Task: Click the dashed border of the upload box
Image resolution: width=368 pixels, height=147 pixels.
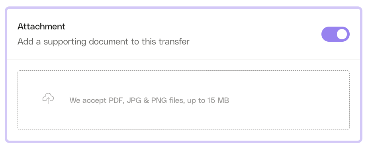Action: coord(184,71)
